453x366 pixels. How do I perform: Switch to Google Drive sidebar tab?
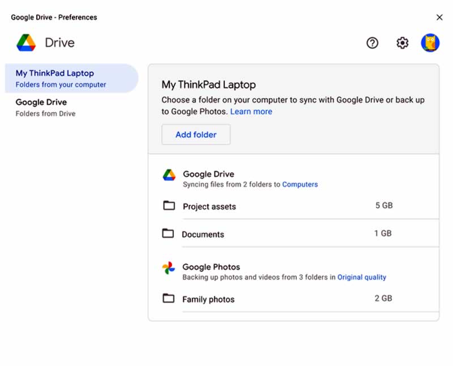coord(72,107)
